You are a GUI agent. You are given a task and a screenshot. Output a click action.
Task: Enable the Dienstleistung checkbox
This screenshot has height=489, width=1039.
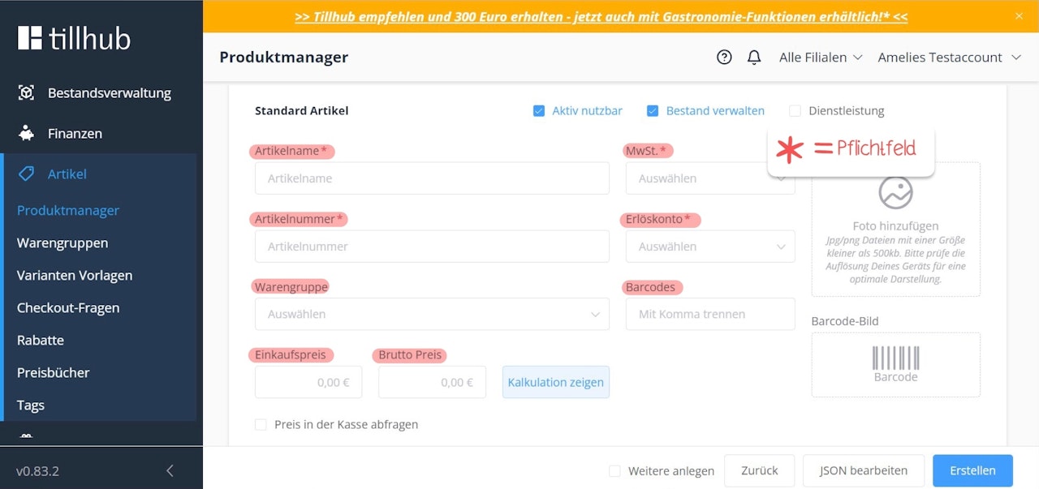(793, 110)
